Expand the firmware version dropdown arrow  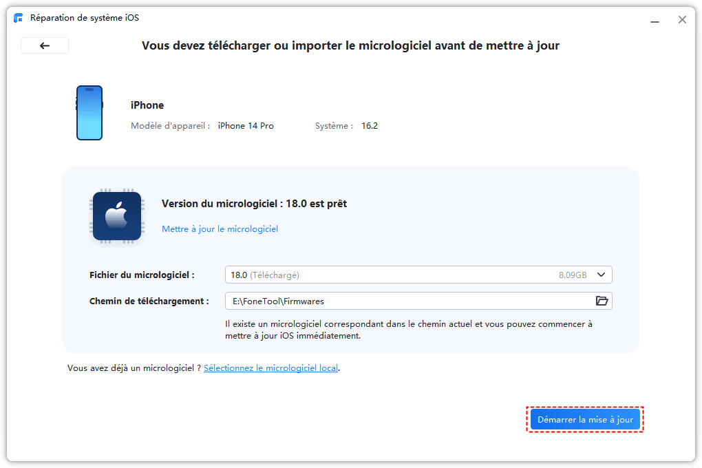click(x=601, y=275)
